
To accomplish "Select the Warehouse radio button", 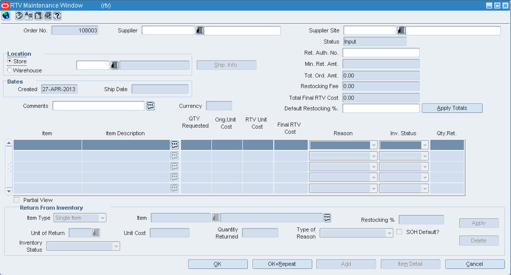I will click(10, 70).
